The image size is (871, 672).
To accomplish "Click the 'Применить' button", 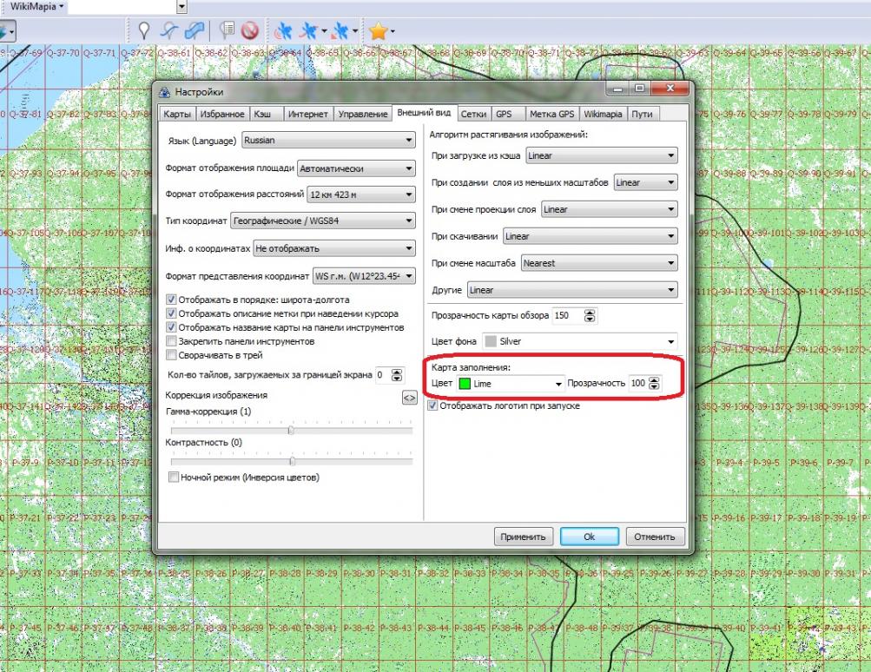I will pos(524,537).
